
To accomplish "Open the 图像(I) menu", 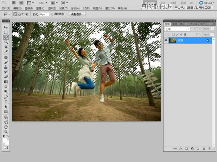I will [29, 8].
